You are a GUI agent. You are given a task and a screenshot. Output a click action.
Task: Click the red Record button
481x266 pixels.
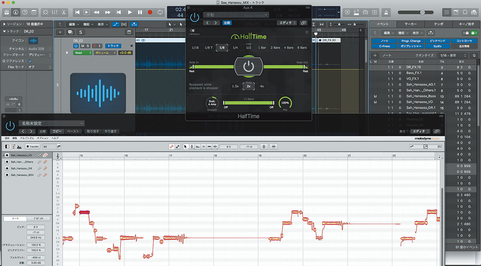150,12
